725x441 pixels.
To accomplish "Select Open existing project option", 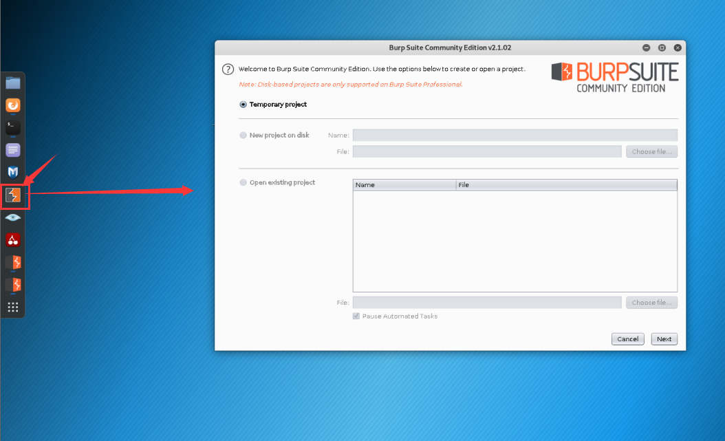I will pyautogui.click(x=244, y=182).
